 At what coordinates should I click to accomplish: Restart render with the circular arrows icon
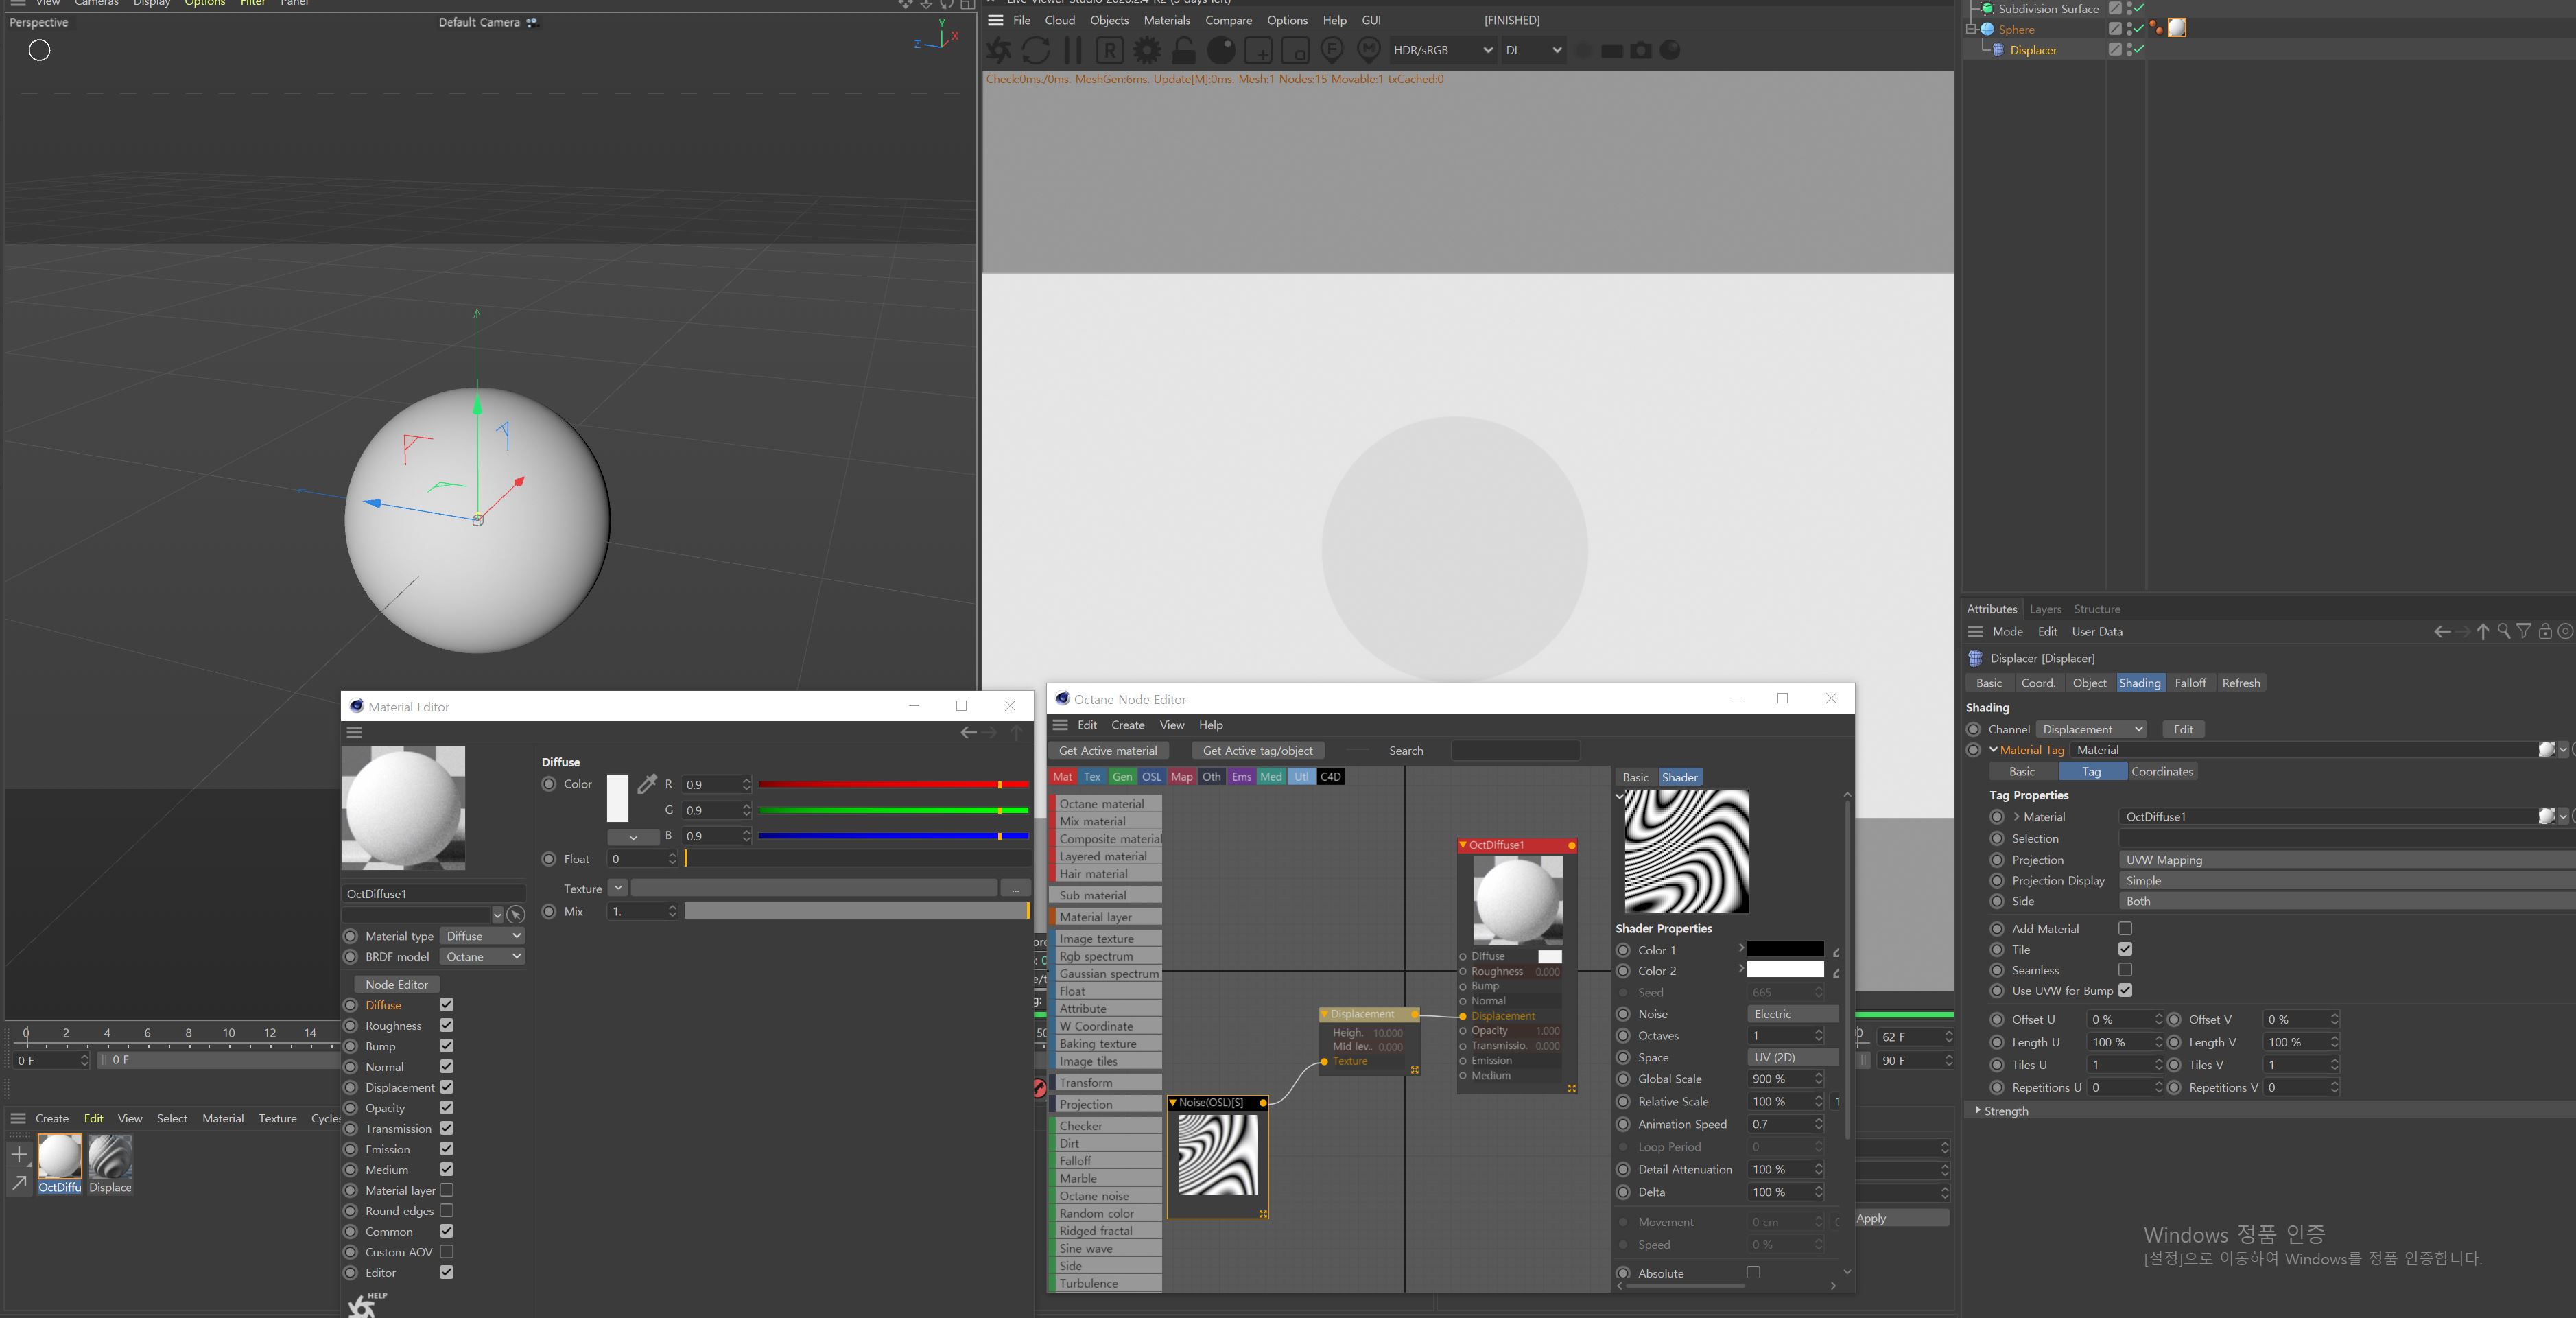1036,50
